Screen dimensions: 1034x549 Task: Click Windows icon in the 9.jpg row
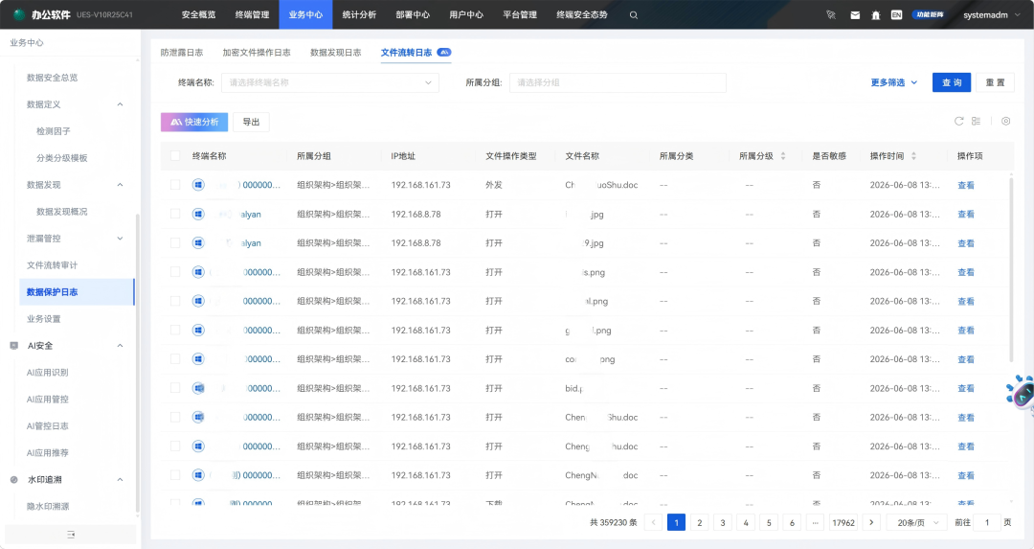pyautogui.click(x=198, y=242)
